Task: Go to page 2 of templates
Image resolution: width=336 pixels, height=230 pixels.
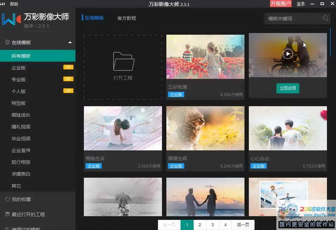Action: (x=200, y=225)
